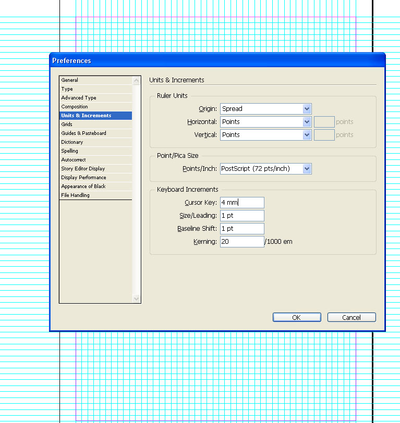Click the Cursor Key input field
Viewport: 400px width, 423px height.
click(x=242, y=203)
